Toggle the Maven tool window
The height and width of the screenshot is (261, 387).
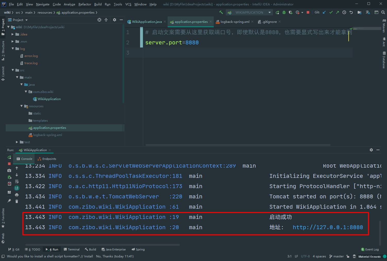tap(384, 26)
